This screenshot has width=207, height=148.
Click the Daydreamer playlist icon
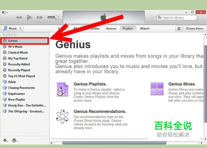[x=4, y=94]
